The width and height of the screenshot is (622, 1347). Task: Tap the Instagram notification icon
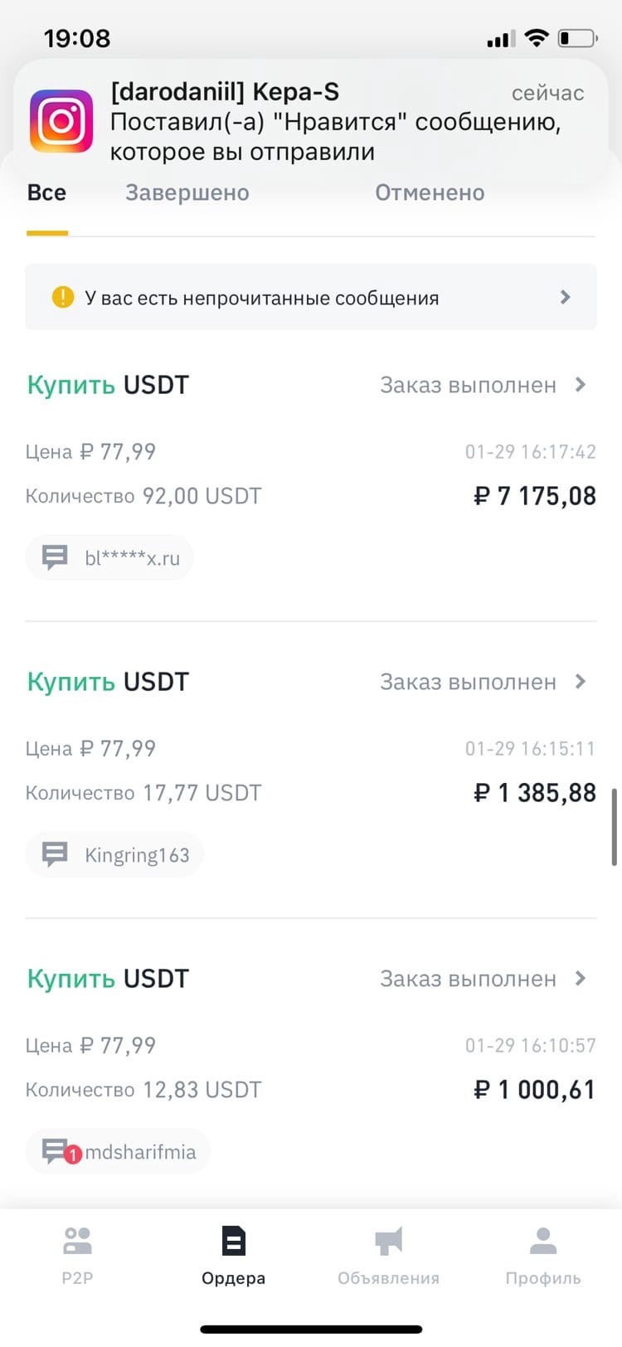(61, 121)
